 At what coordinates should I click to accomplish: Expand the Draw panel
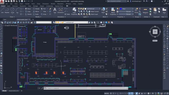point(12,17)
